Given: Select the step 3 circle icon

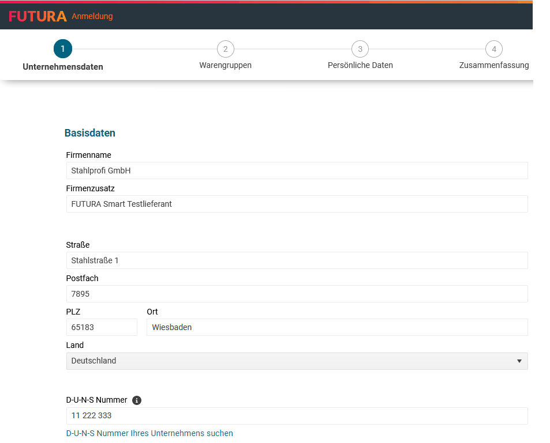Looking at the screenshot, I should [x=360, y=49].
